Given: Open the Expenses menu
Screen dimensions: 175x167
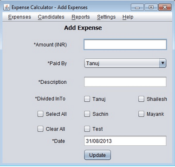Looking at the screenshot, I should tap(19, 17).
